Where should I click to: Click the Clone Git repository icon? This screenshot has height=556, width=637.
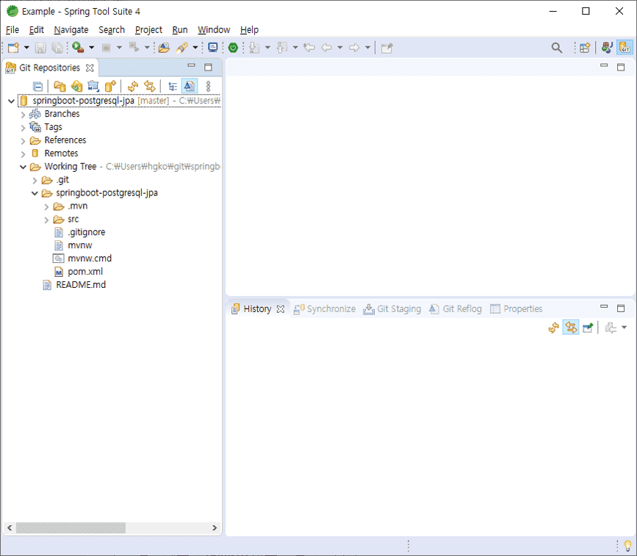[76, 86]
